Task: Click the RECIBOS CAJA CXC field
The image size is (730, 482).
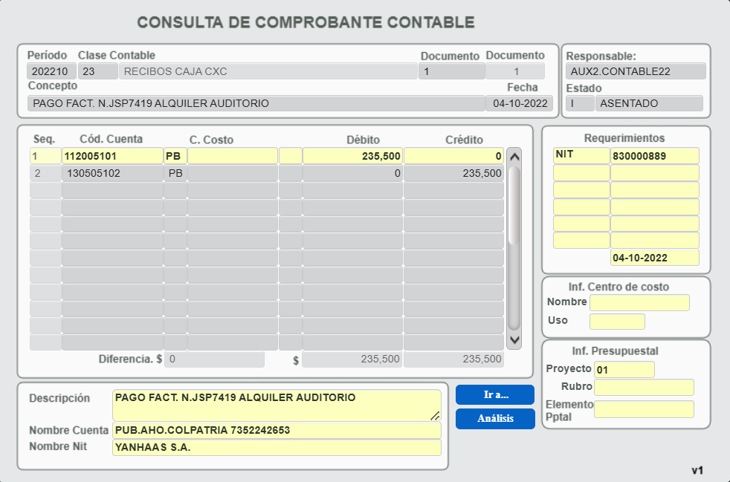Action: point(268,71)
